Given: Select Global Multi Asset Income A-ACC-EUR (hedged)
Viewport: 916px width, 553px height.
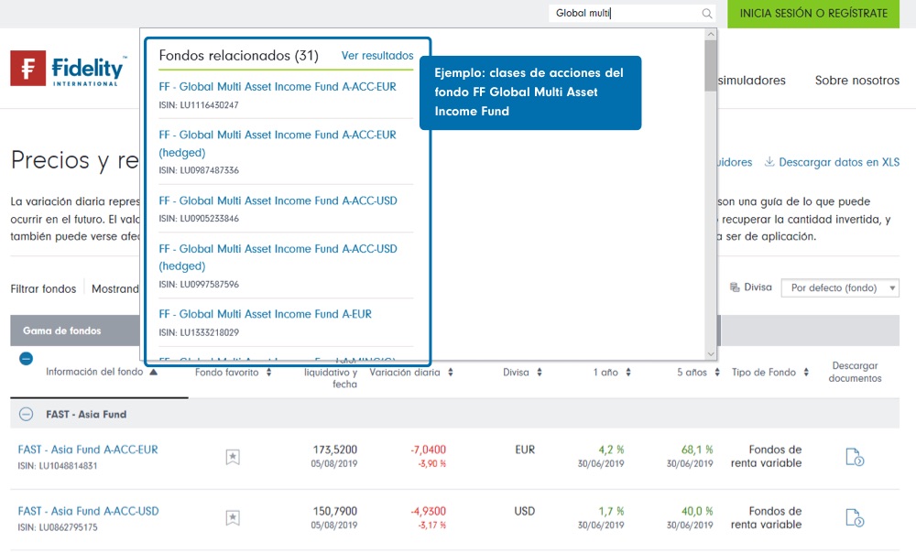Looking at the screenshot, I should [278, 144].
